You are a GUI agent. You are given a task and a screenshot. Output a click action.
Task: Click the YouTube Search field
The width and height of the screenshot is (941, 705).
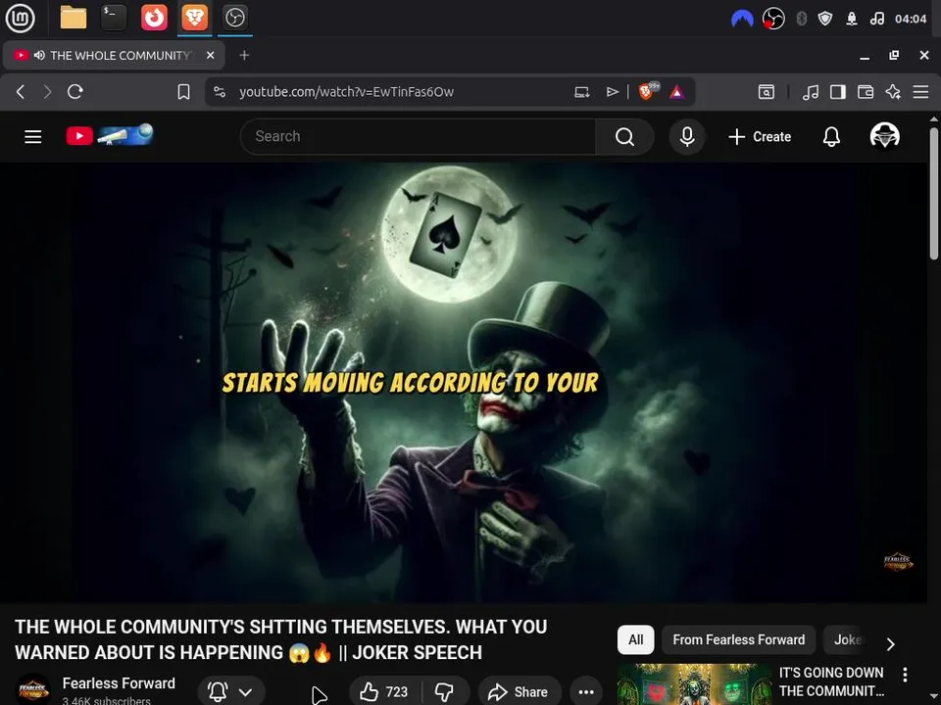click(x=418, y=137)
